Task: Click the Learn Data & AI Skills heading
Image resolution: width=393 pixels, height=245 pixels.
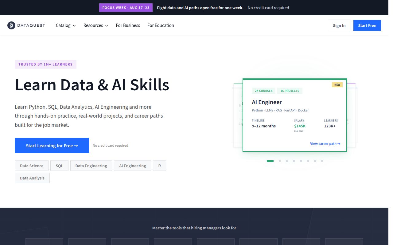Action: 92,85
